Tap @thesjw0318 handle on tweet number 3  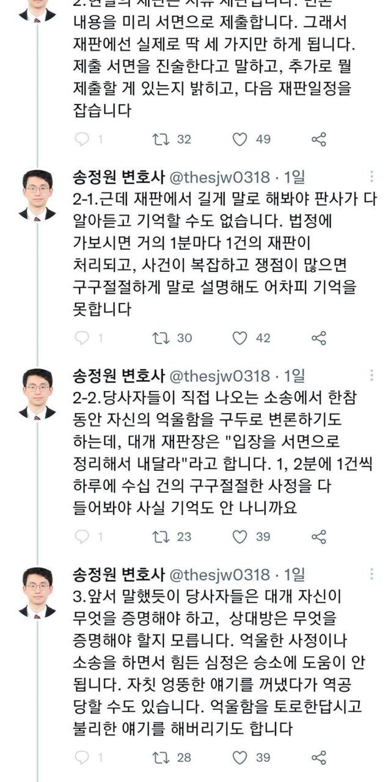(219, 575)
